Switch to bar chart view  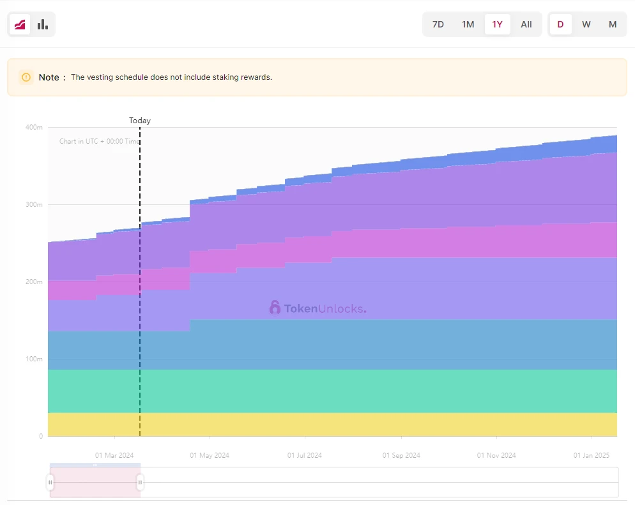[42, 24]
